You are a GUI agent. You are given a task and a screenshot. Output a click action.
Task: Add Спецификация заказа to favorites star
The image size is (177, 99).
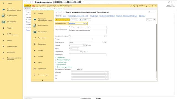[33, 2]
